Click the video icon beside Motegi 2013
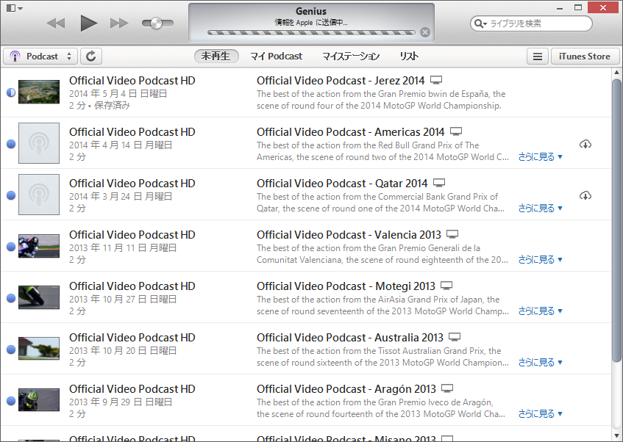 click(x=446, y=286)
